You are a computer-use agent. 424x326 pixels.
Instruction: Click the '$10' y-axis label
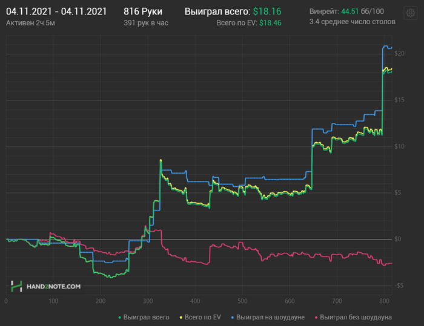coord(399,146)
